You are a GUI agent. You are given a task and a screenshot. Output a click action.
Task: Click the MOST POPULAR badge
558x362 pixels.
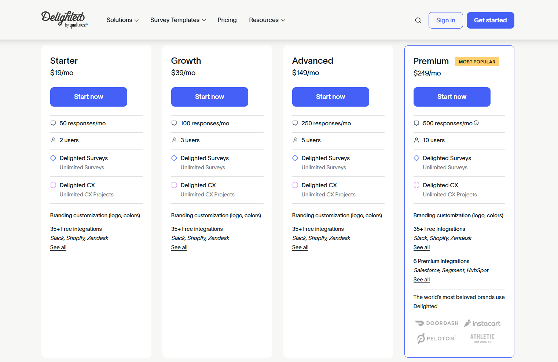[x=477, y=61]
